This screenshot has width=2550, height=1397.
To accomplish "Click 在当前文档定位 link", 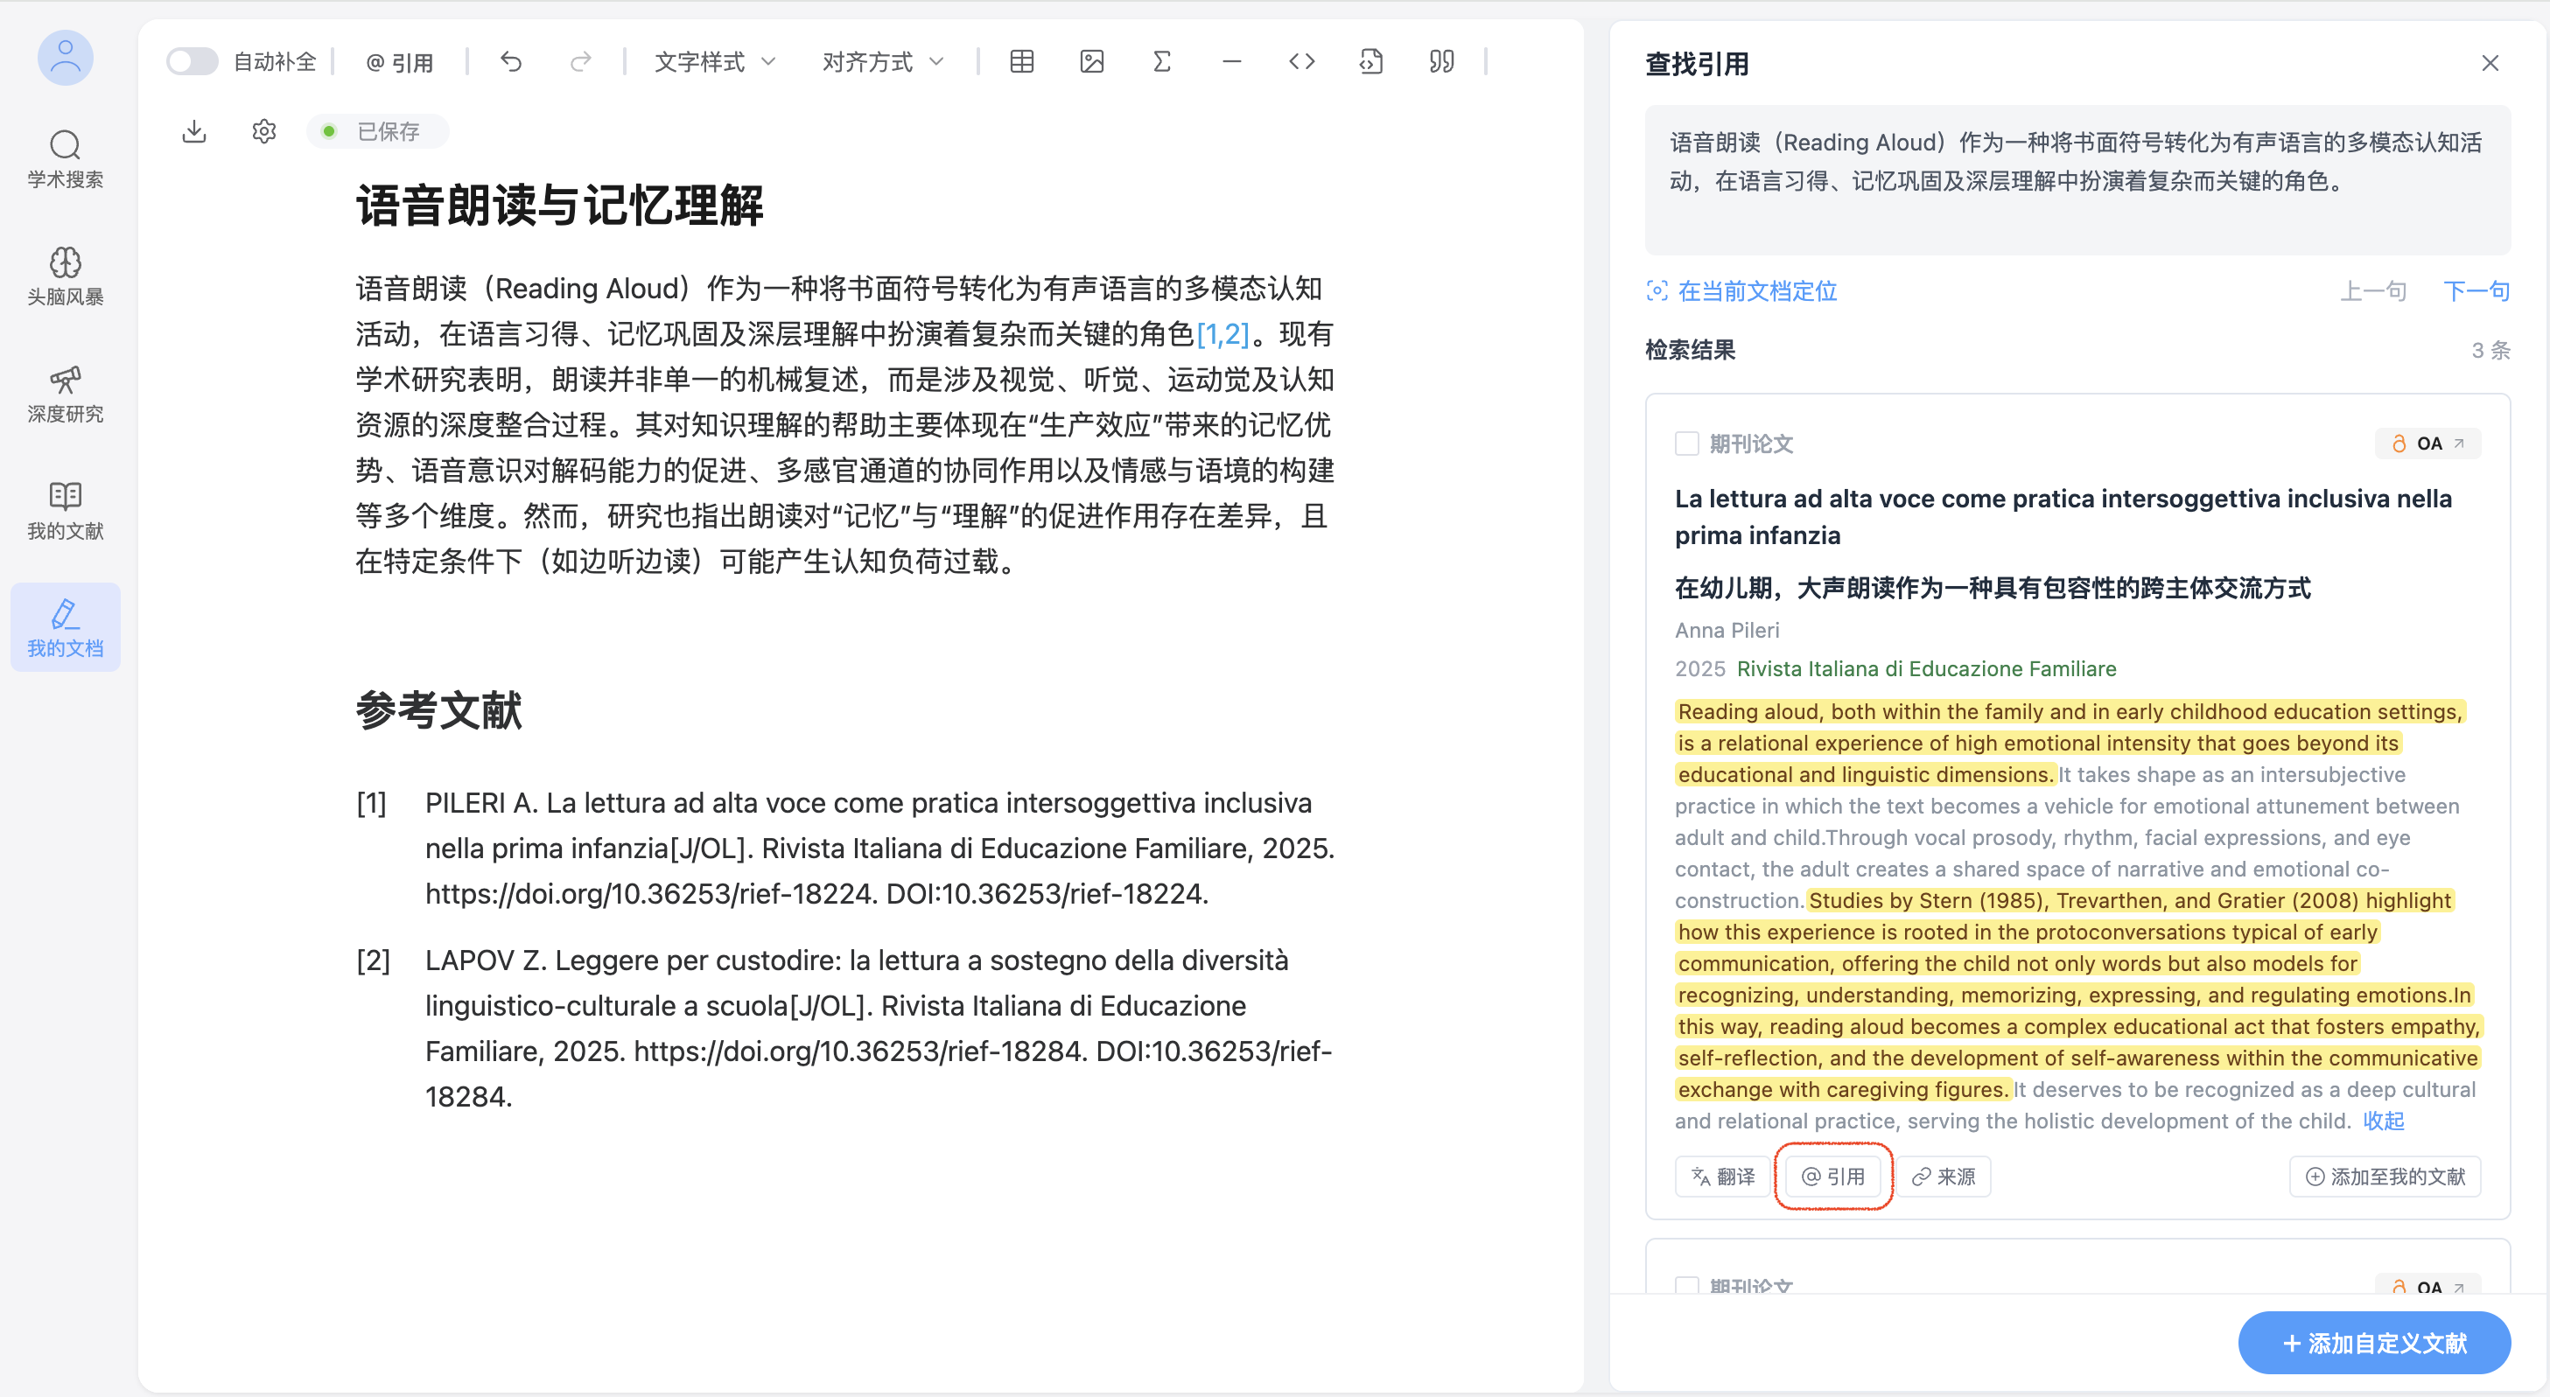I will pyautogui.click(x=1741, y=291).
